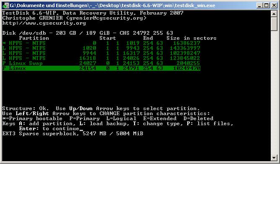The image size is (280, 201).
Task: Click the 'Structure: Ok.' status text
Action: (x=26, y=108)
